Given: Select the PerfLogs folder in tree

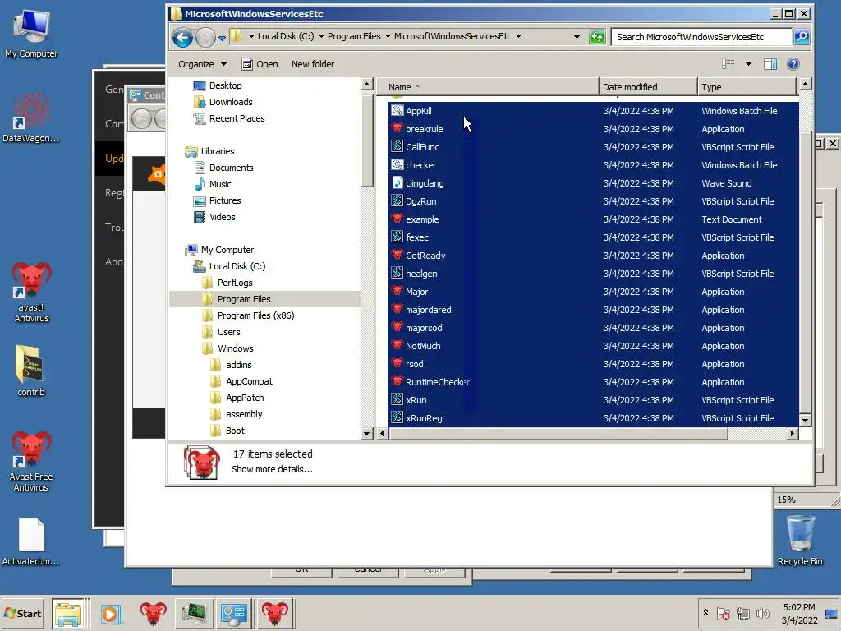Looking at the screenshot, I should (x=234, y=283).
